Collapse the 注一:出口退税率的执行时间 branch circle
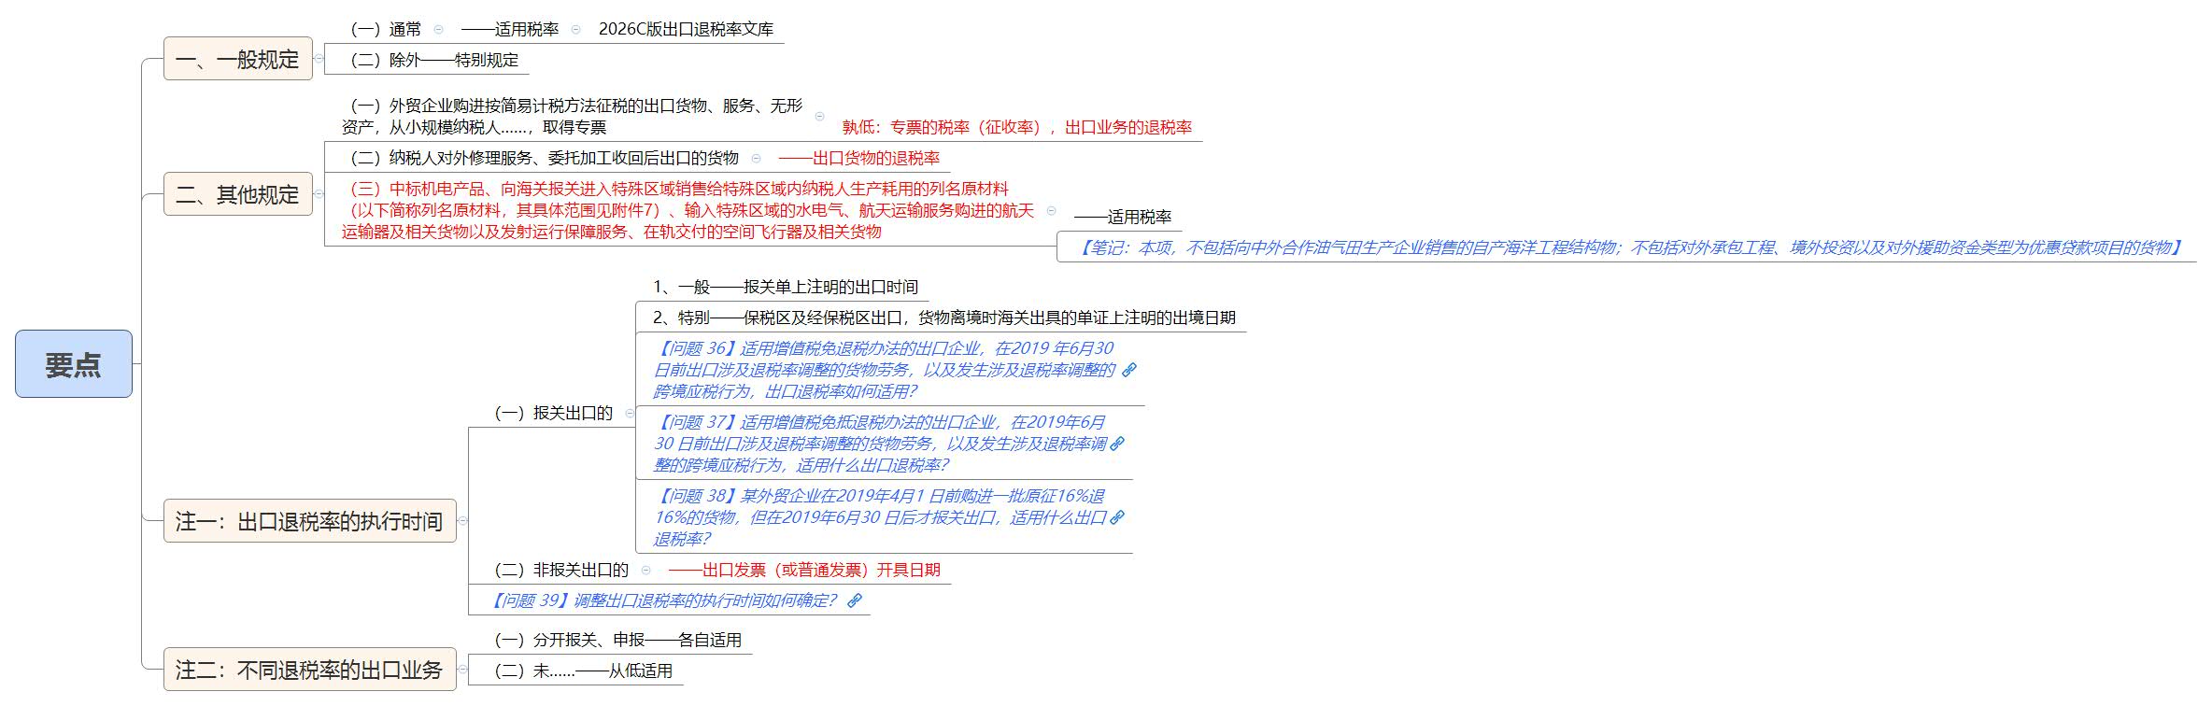2212x706 pixels. point(462,521)
